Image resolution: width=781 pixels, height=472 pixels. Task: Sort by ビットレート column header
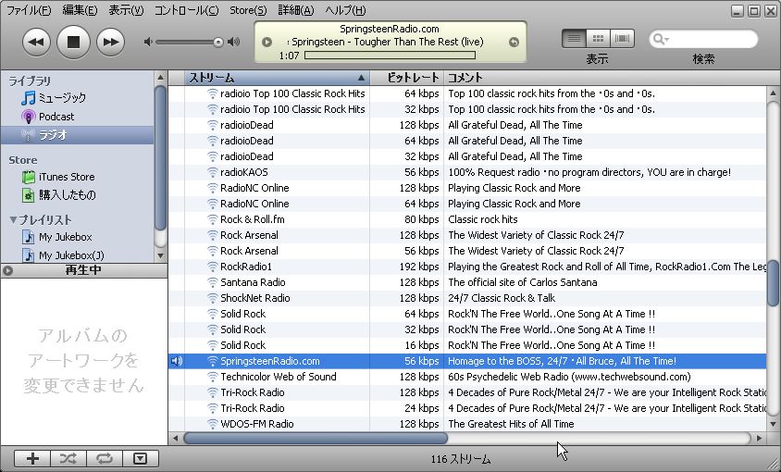(x=407, y=78)
